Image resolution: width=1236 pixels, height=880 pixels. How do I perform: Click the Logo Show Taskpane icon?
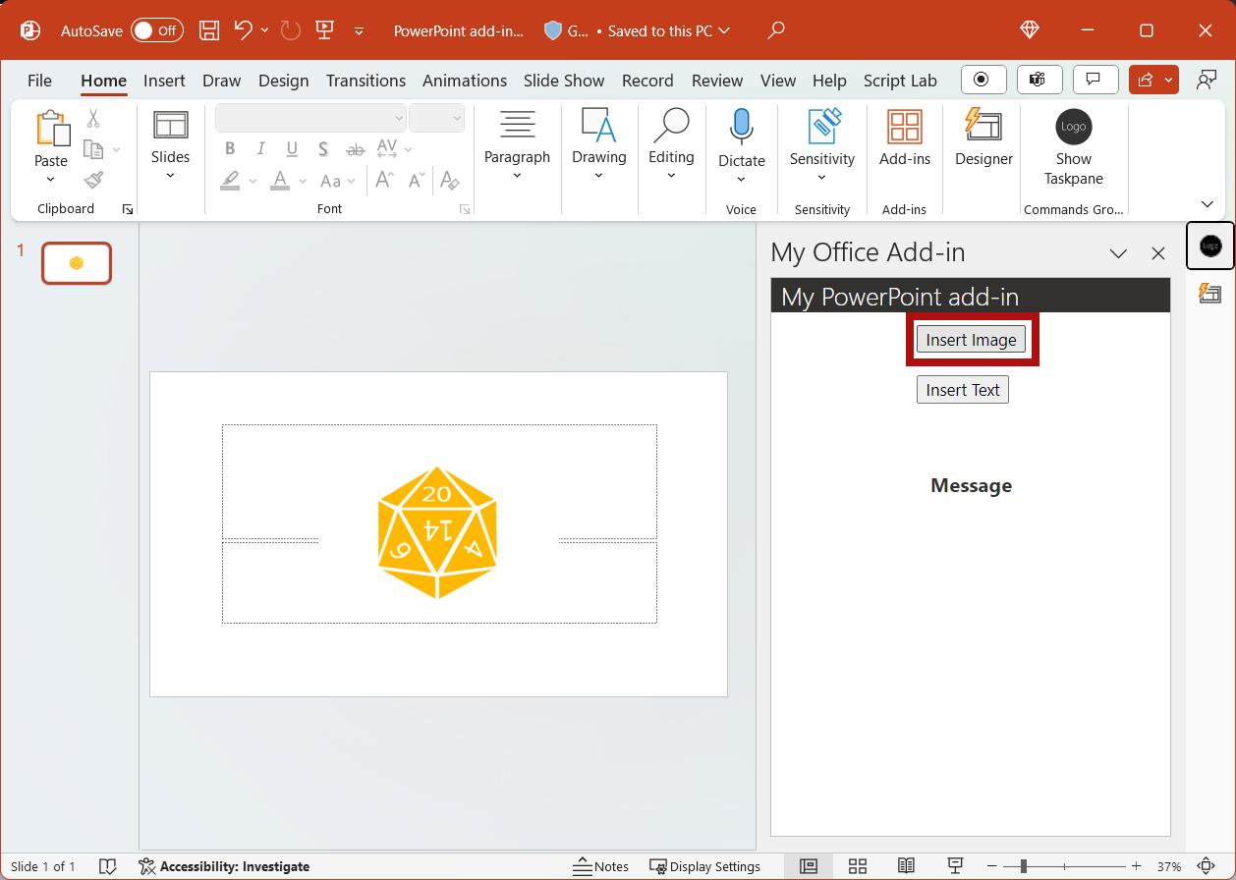[x=1073, y=127]
